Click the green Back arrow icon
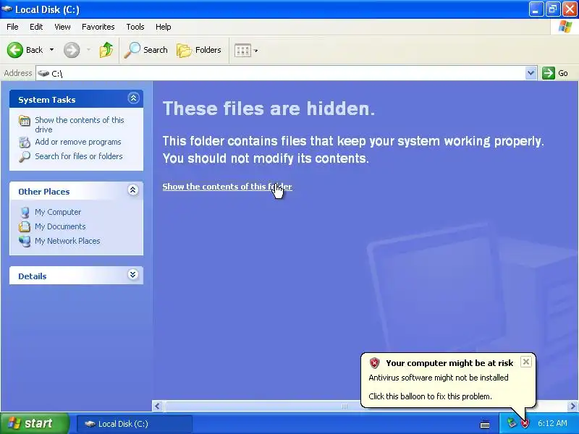The height and width of the screenshot is (434, 579). pos(15,50)
